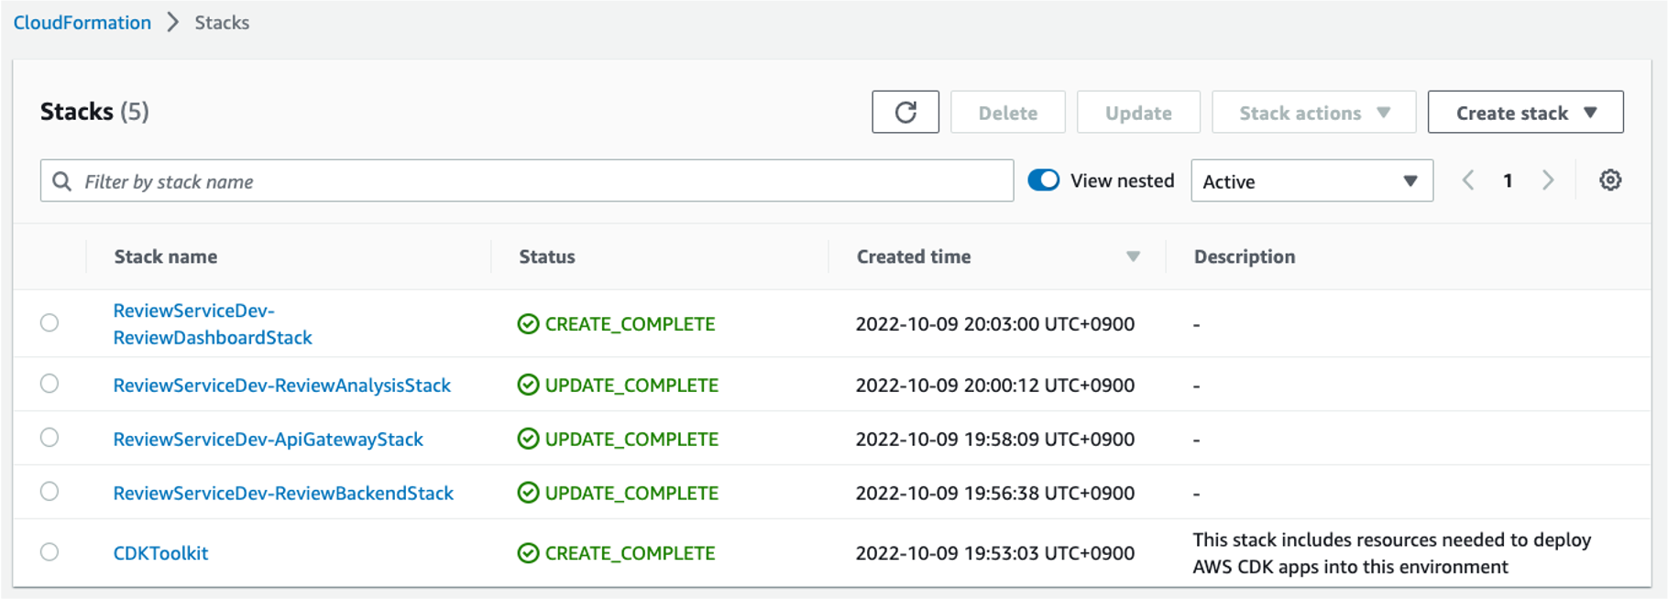Screen dimensions: 1668x599
Task: Click created time 2022-10-09 20:00:12
Action: pos(995,386)
